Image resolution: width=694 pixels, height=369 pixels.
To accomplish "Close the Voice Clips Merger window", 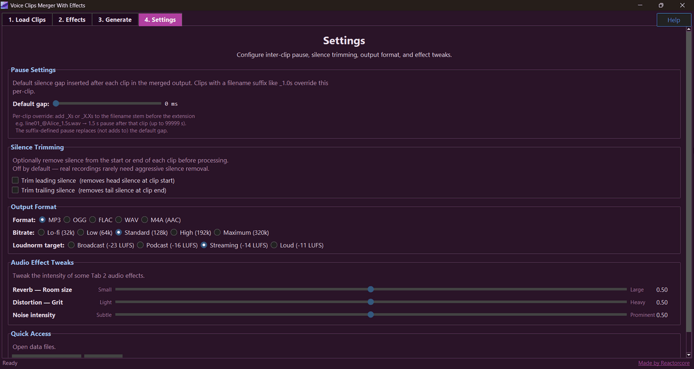I will click(682, 5).
